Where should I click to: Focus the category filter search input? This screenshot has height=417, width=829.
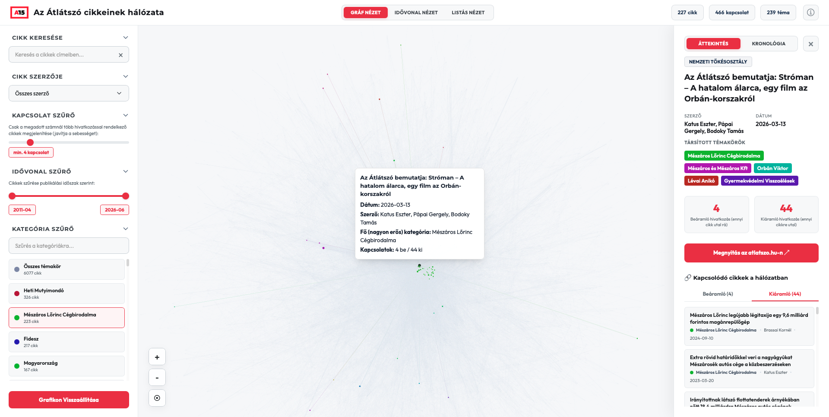[69, 246]
